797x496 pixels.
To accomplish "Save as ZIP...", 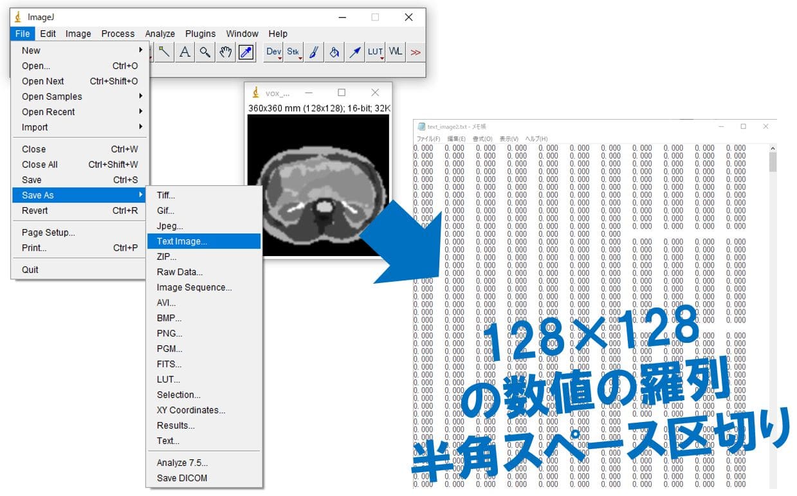I will click(x=204, y=257).
